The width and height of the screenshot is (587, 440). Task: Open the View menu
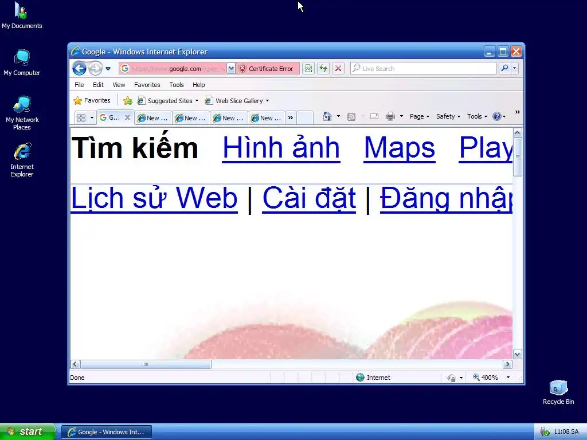point(119,85)
